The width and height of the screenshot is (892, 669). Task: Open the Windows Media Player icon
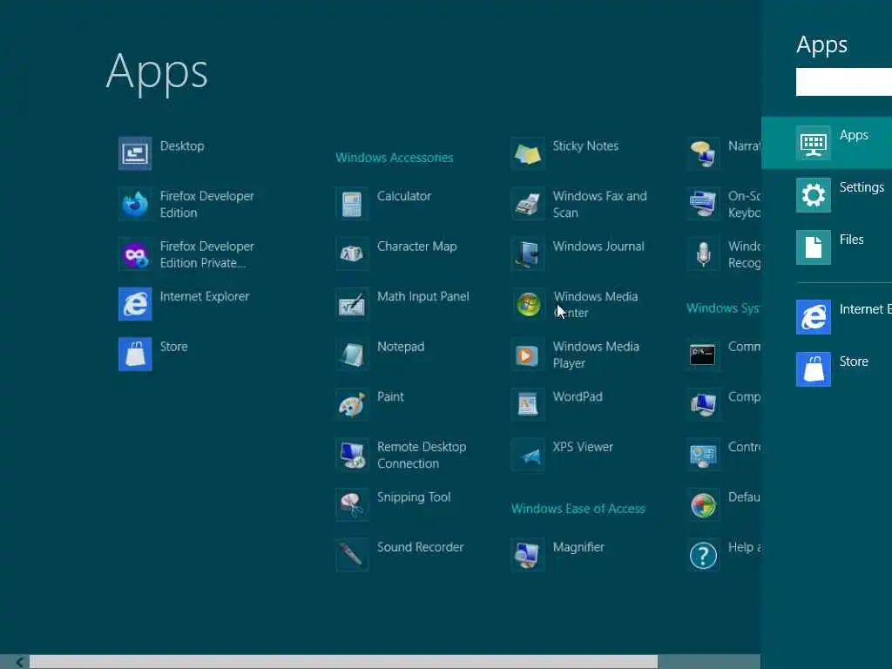[528, 354]
